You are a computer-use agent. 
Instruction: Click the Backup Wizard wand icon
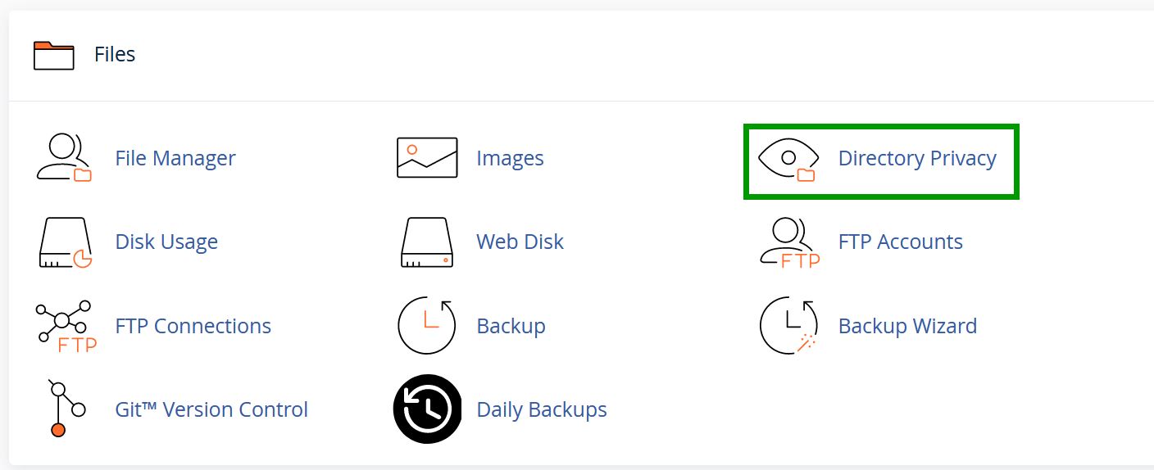point(789,326)
